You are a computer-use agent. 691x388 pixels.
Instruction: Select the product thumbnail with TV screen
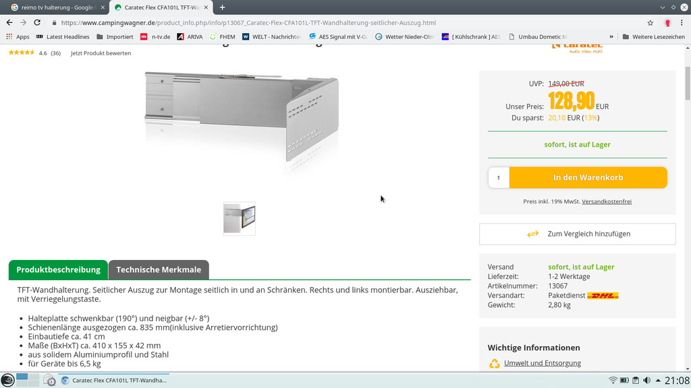pyautogui.click(x=240, y=219)
